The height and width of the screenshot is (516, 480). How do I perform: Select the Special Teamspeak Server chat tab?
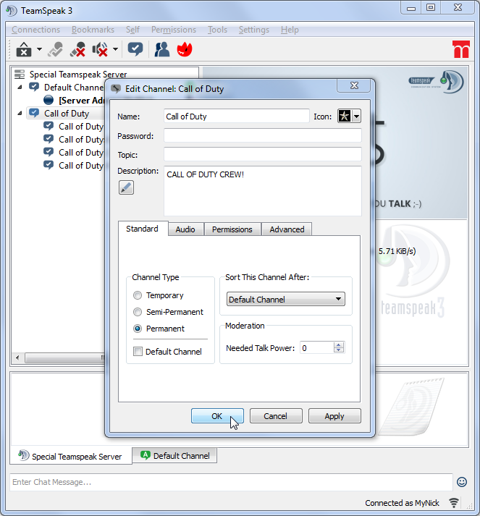click(71, 456)
